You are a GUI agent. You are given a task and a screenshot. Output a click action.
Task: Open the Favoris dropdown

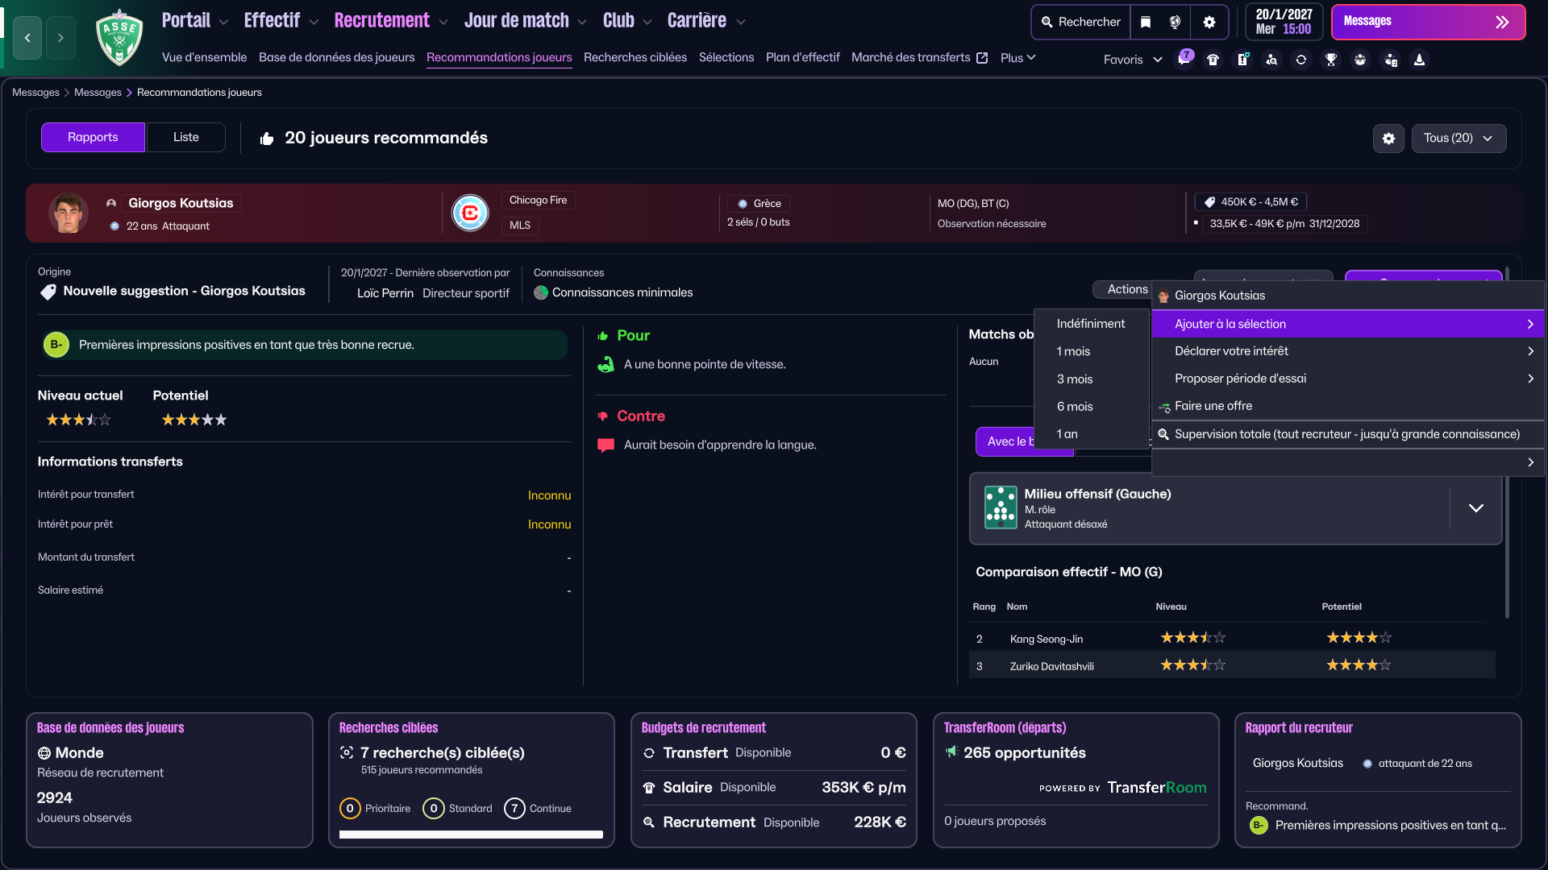pos(1132,60)
